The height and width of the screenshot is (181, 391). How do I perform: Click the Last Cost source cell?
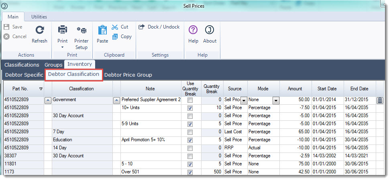pyautogui.click(x=235, y=132)
